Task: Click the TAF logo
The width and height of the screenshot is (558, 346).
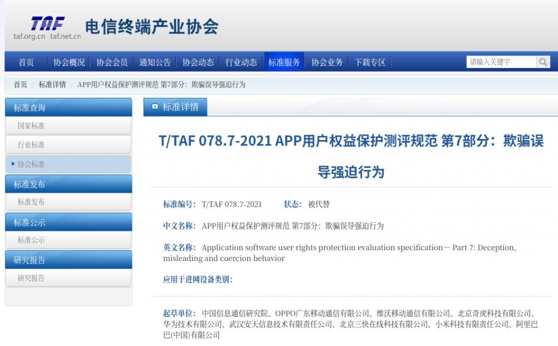Action: coord(48,23)
